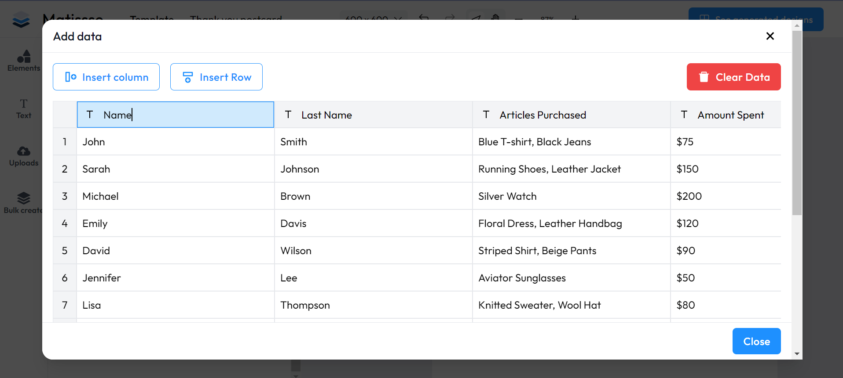Click the Matisse logo icon
The width and height of the screenshot is (843, 378).
click(x=21, y=20)
